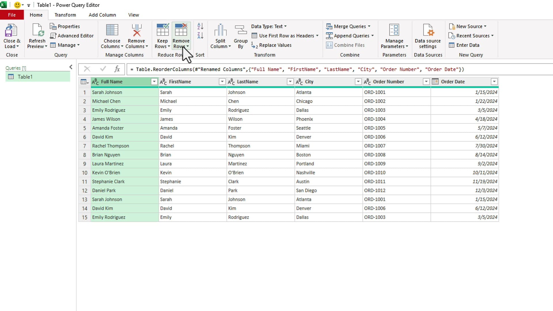Sort ascending with the A-Z icon
This screenshot has height=311, width=553.
tap(200, 26)
